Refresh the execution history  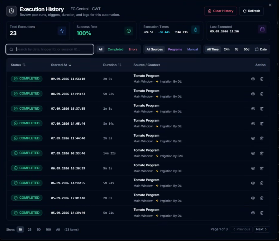pos(251,11)
